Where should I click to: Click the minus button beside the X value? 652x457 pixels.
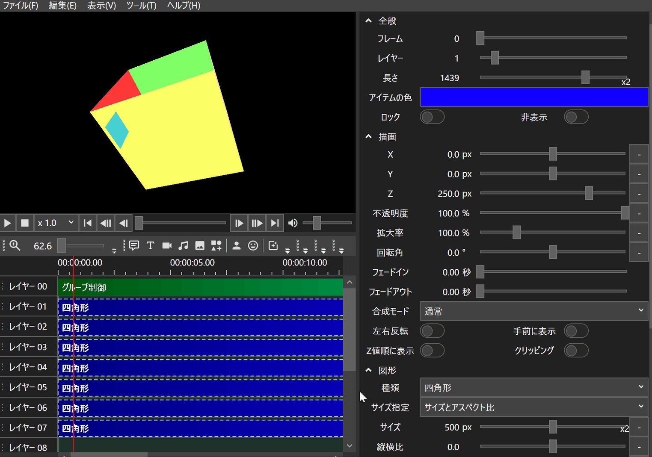click(639, 154)
